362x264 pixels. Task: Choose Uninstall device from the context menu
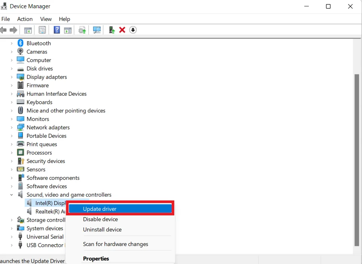[102, 230]
